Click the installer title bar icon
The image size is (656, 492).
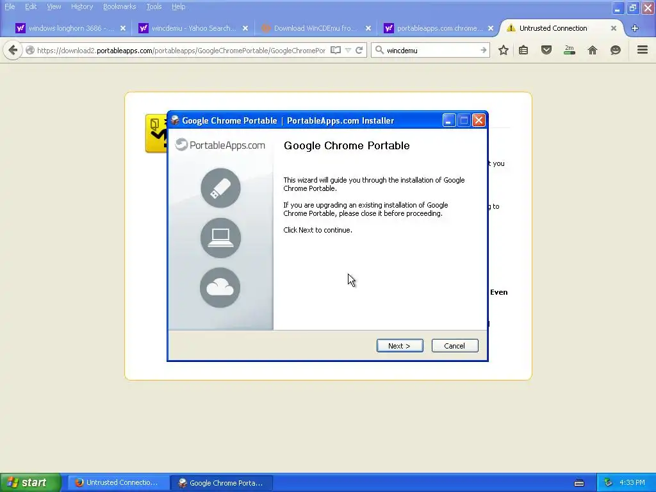coord(174,120)
